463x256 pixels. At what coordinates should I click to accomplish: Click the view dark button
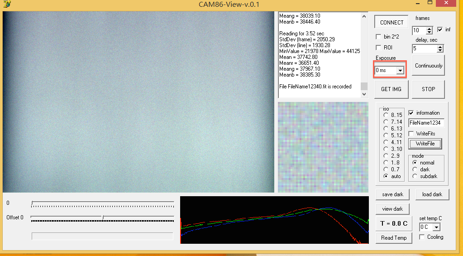(392, 209)
